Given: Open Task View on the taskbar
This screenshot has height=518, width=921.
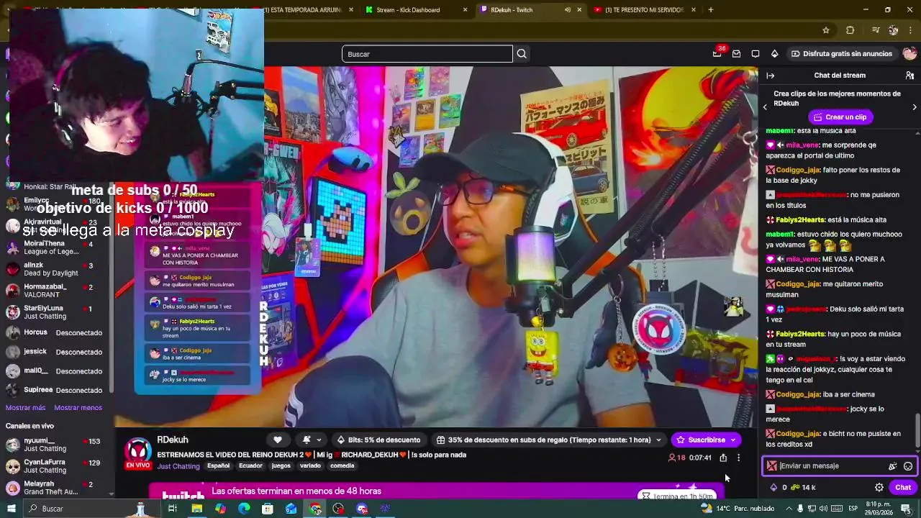Looking at the screenshot, I should [173, 509].
